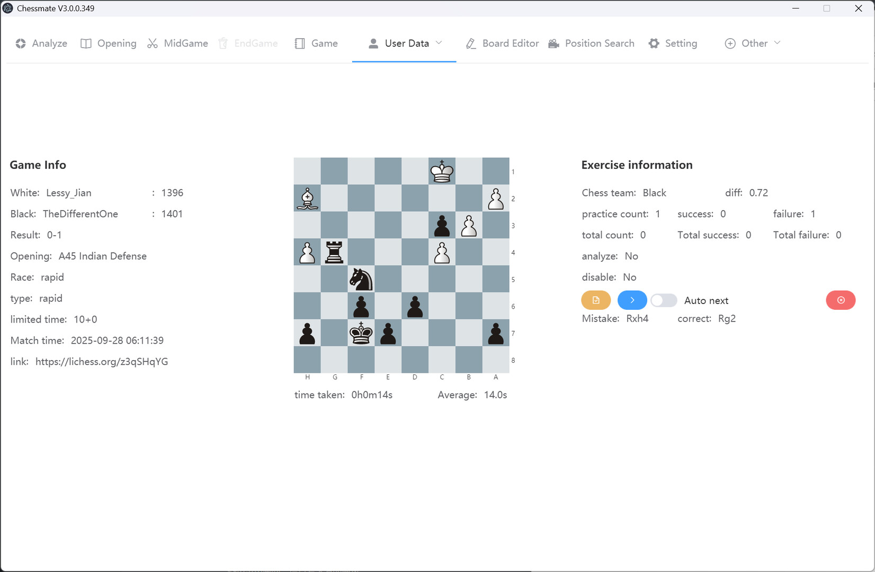Open the Opening book icon
The height and width of the screenshot is (572, 875).
(x=85, y=43)
